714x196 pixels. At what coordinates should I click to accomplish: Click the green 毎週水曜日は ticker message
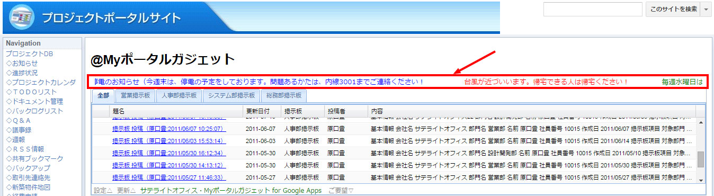(682, 82)
